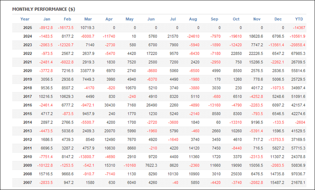The image size is (315, 190).
Task: Select the 2015 year label
Action: click(28, 114)
